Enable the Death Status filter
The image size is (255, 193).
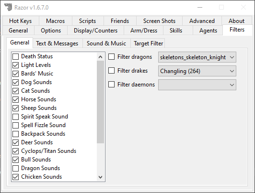(x=16, y=56)
